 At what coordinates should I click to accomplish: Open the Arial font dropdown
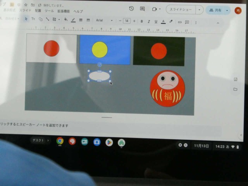click(104, 21)
